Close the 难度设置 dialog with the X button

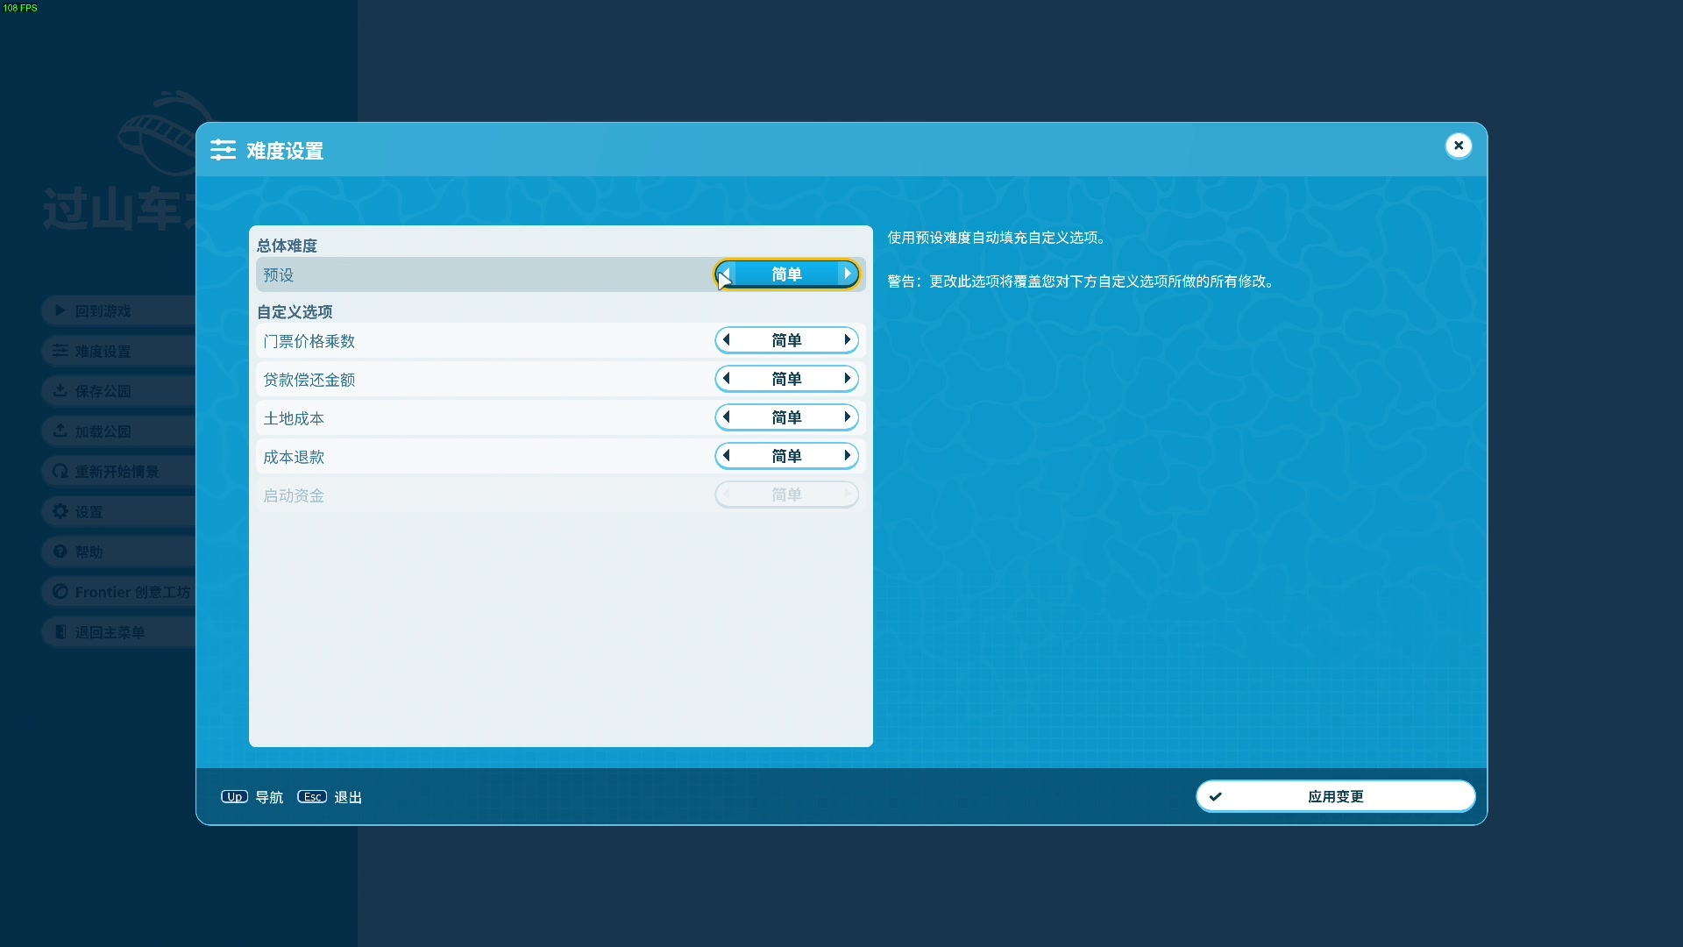pos(1459,146)
